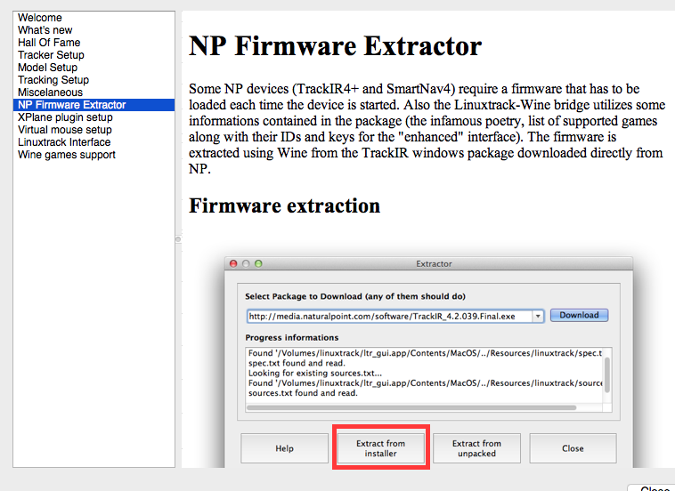Click the 'spec.txt found and read.' line
This screenshot has width=675, height=491.
click(297, 363)
